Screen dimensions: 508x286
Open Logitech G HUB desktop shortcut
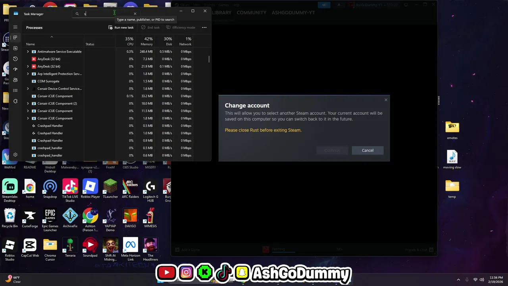click(150, 190)
